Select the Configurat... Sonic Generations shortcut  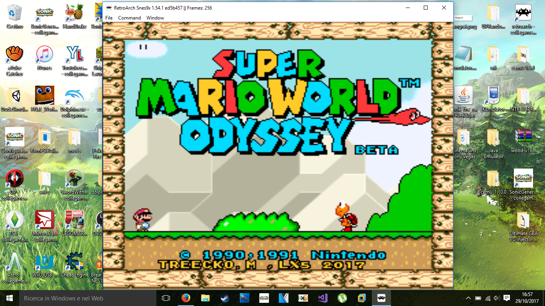tap(15, 143)
